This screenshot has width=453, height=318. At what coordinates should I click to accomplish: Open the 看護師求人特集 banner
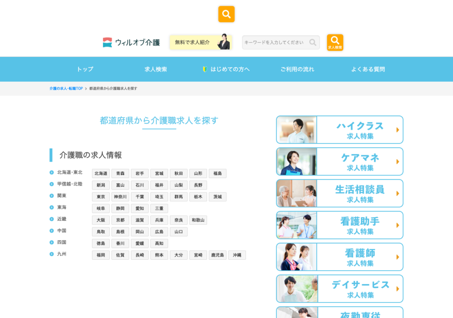point(340,257)
